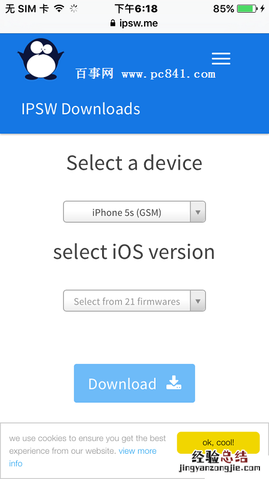Open the view more info link
269x479 pixels.
tap(83, 457)
